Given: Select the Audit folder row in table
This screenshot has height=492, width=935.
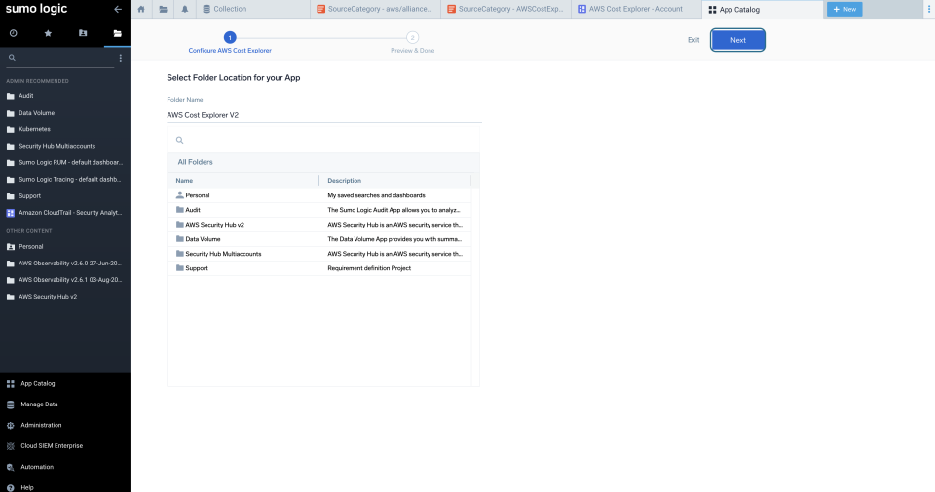Looking at the screenshot, I should pyautogui.click(x=319, y=210).
